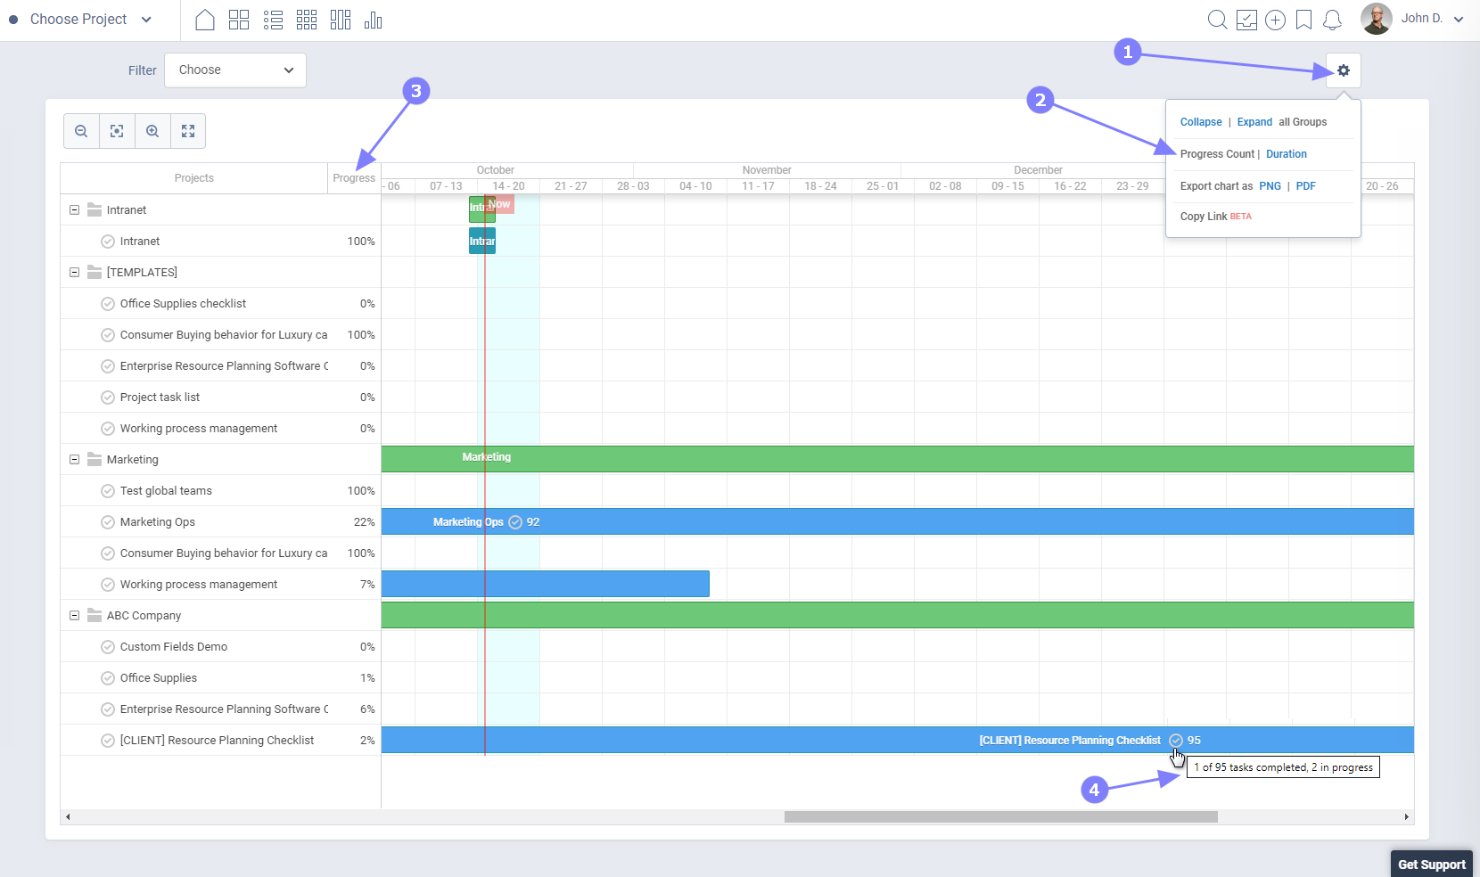Image resolution: width=1480 pixels, height=877 pixels.
Task: Zoom in on the Gantt chart
Action: [x=152, y=131]
